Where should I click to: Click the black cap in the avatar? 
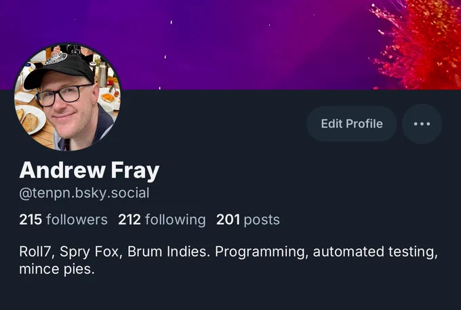[58, 70]
